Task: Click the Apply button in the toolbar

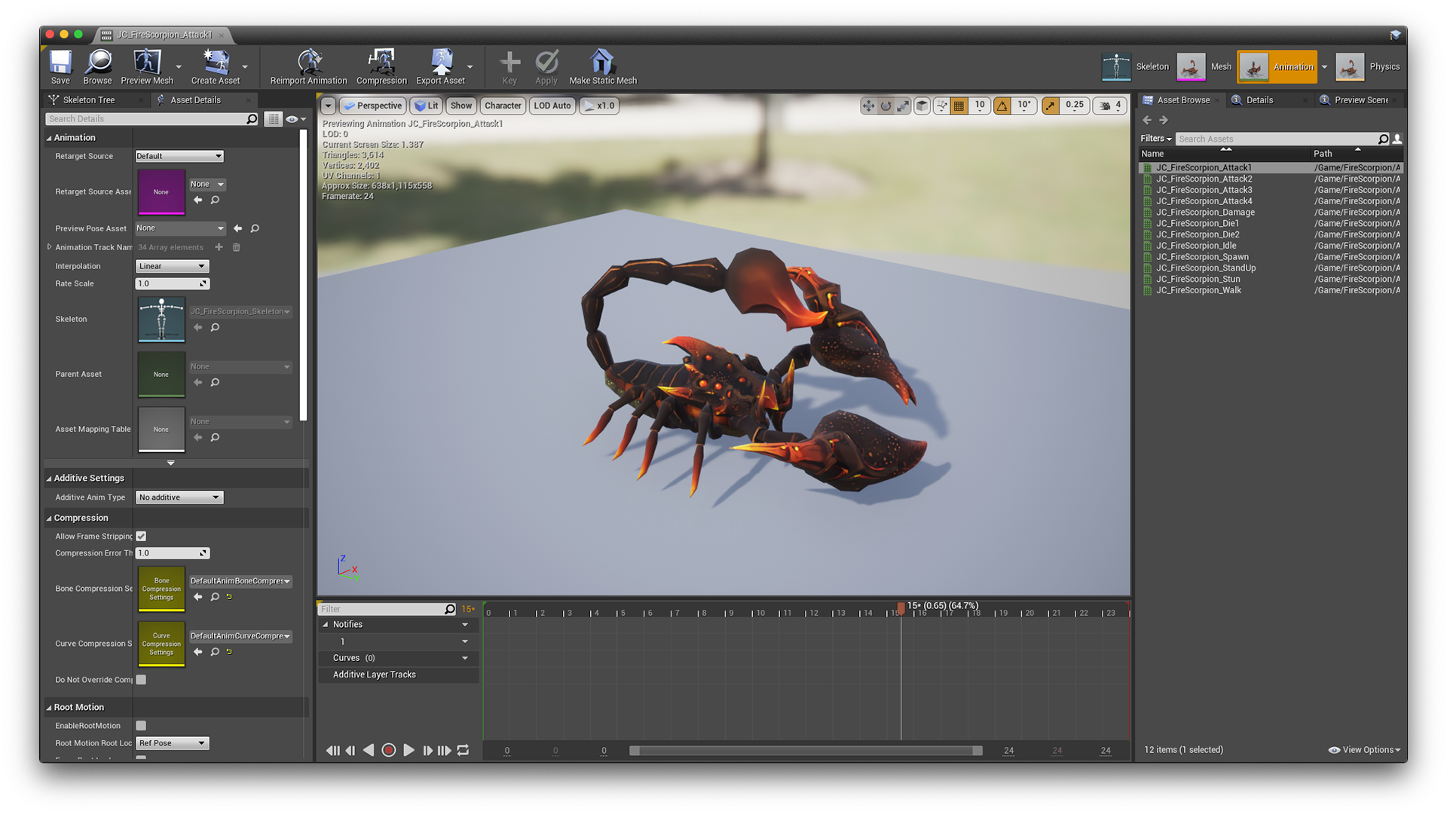Action: click(x=546, y=64)
